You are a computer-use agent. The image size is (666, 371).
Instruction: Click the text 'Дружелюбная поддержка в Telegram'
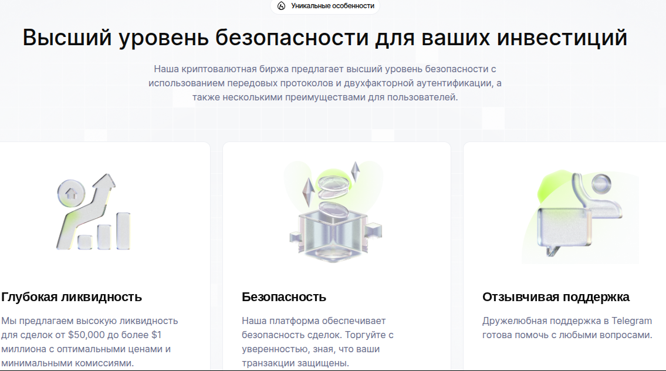tap(567, 321)
